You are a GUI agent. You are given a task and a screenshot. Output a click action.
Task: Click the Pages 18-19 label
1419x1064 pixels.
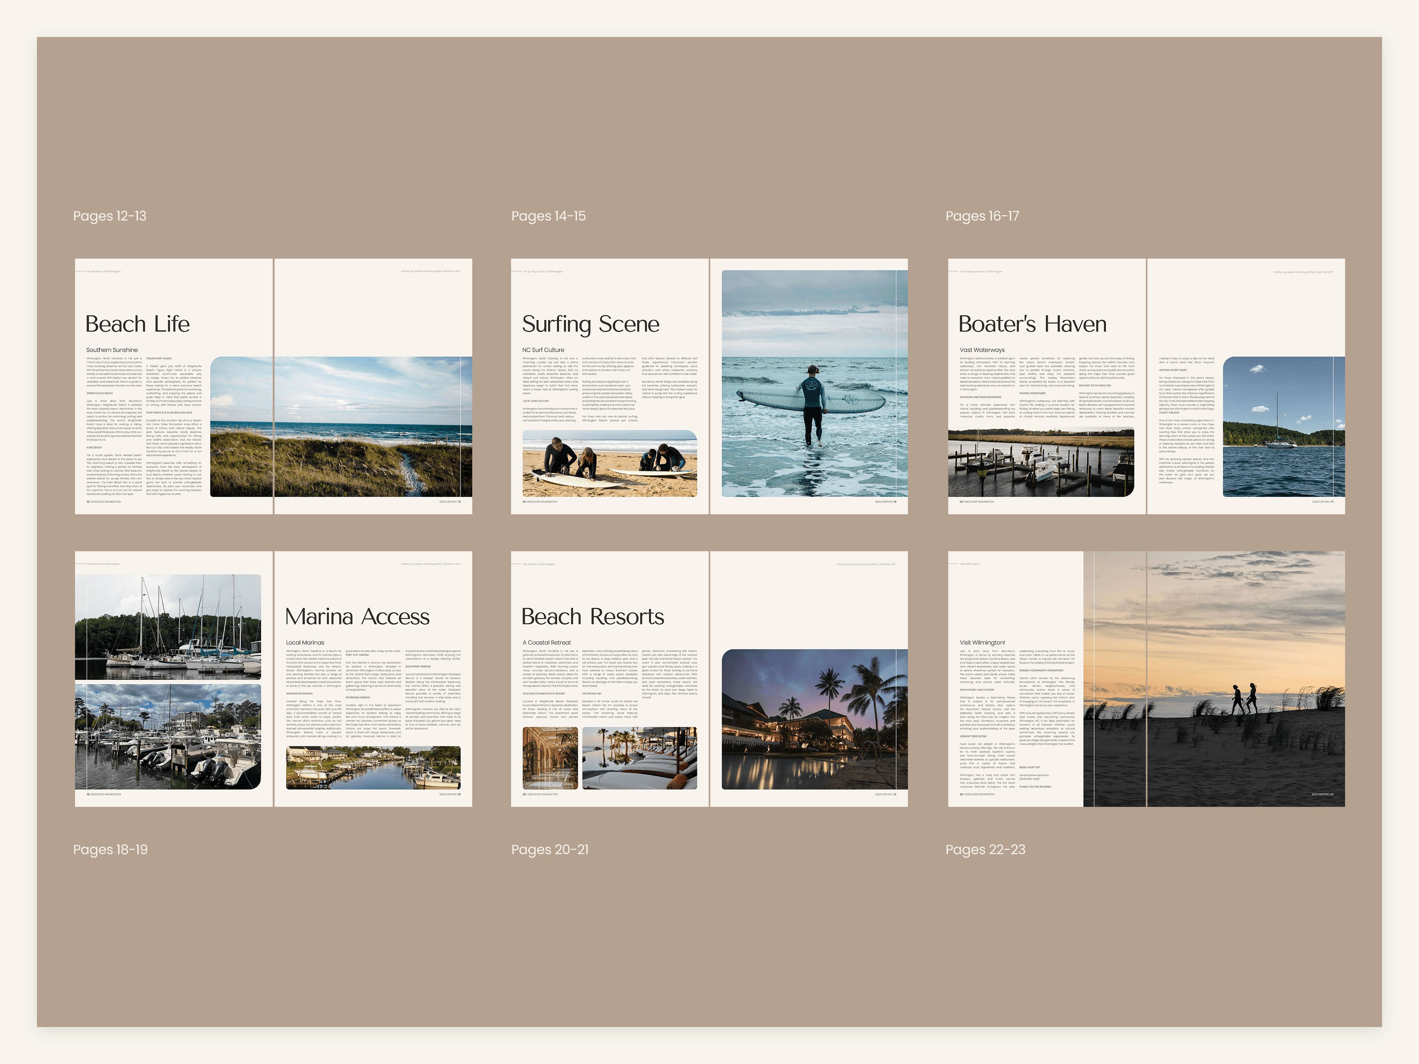(110, 849)
